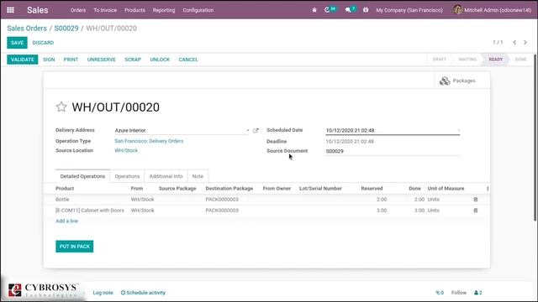Click Source Document field S00029
Screen dimensions: 538x302
pos(393,151)
